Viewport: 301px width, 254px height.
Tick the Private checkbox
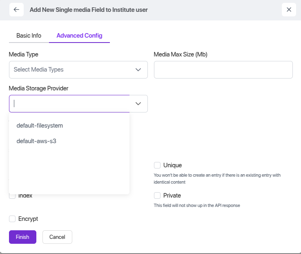[157, 196]
